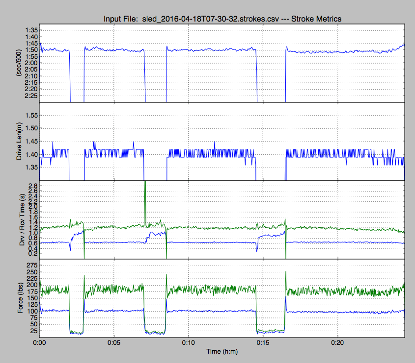Click the 275 force tick label
Image resolution: width=415 pixels, height=363 pixels.
click(31, 265)
